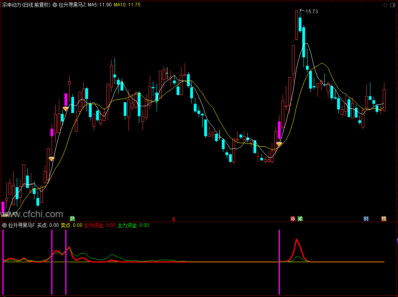Click the orange diamond below upper-left magenta candle
The height and width of the screenshot is (297, 398).
click(x=66, y=109)
